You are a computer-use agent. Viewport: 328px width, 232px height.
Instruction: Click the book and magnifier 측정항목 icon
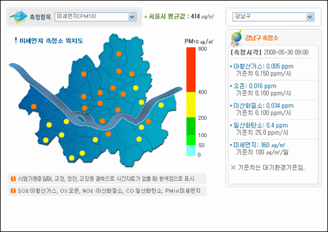(x=19, y=17)
